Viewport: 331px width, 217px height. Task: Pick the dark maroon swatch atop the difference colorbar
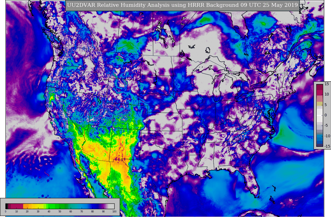[320, 87]
